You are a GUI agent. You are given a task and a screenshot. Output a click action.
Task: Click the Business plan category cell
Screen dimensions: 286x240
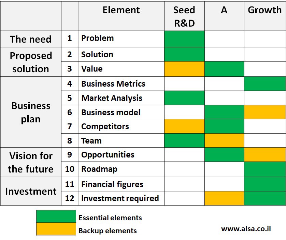31,112
